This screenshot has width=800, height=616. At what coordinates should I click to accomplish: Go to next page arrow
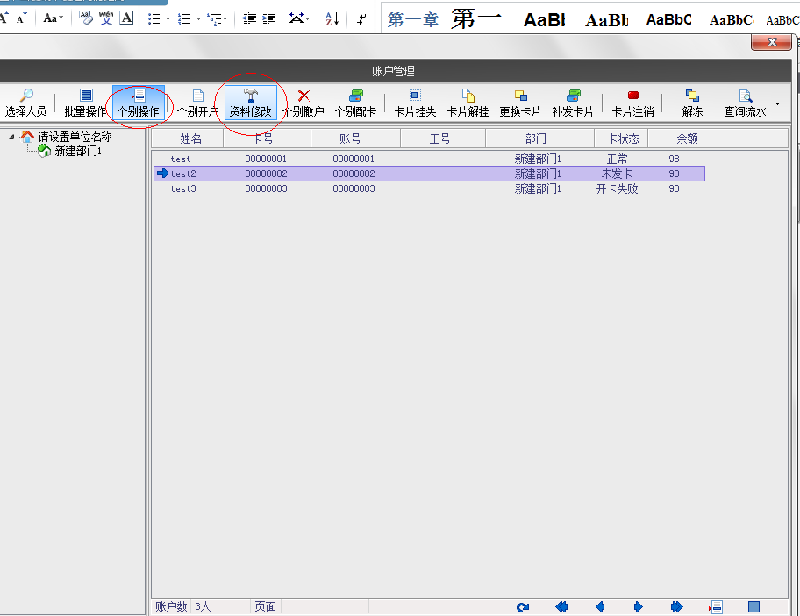coord(638,606)
